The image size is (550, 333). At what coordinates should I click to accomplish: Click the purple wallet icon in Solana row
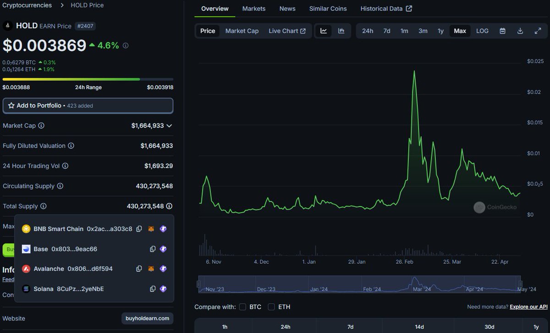(163, 289)
